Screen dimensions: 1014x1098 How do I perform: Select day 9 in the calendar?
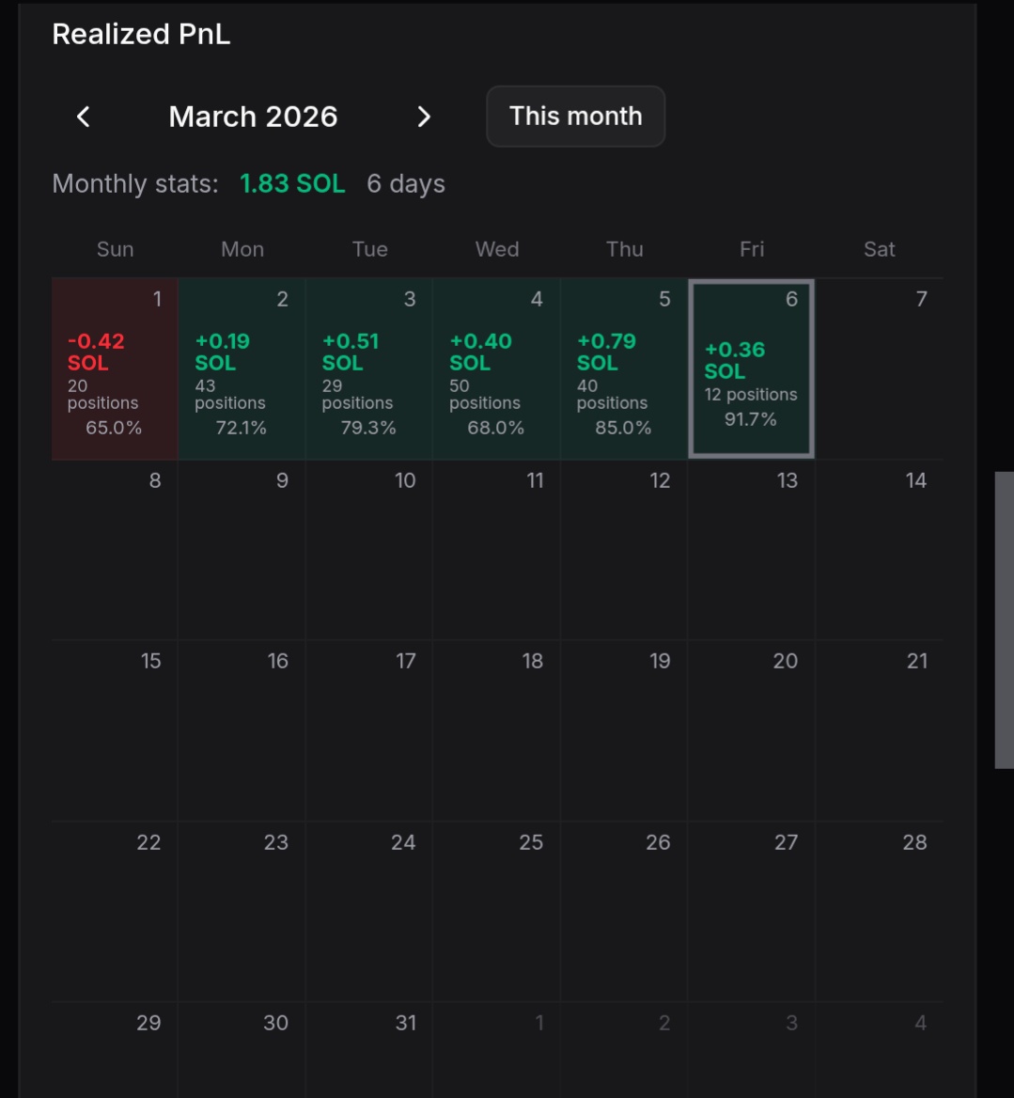(242, 550)
